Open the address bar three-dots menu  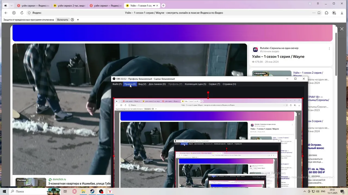coord(314,13)
